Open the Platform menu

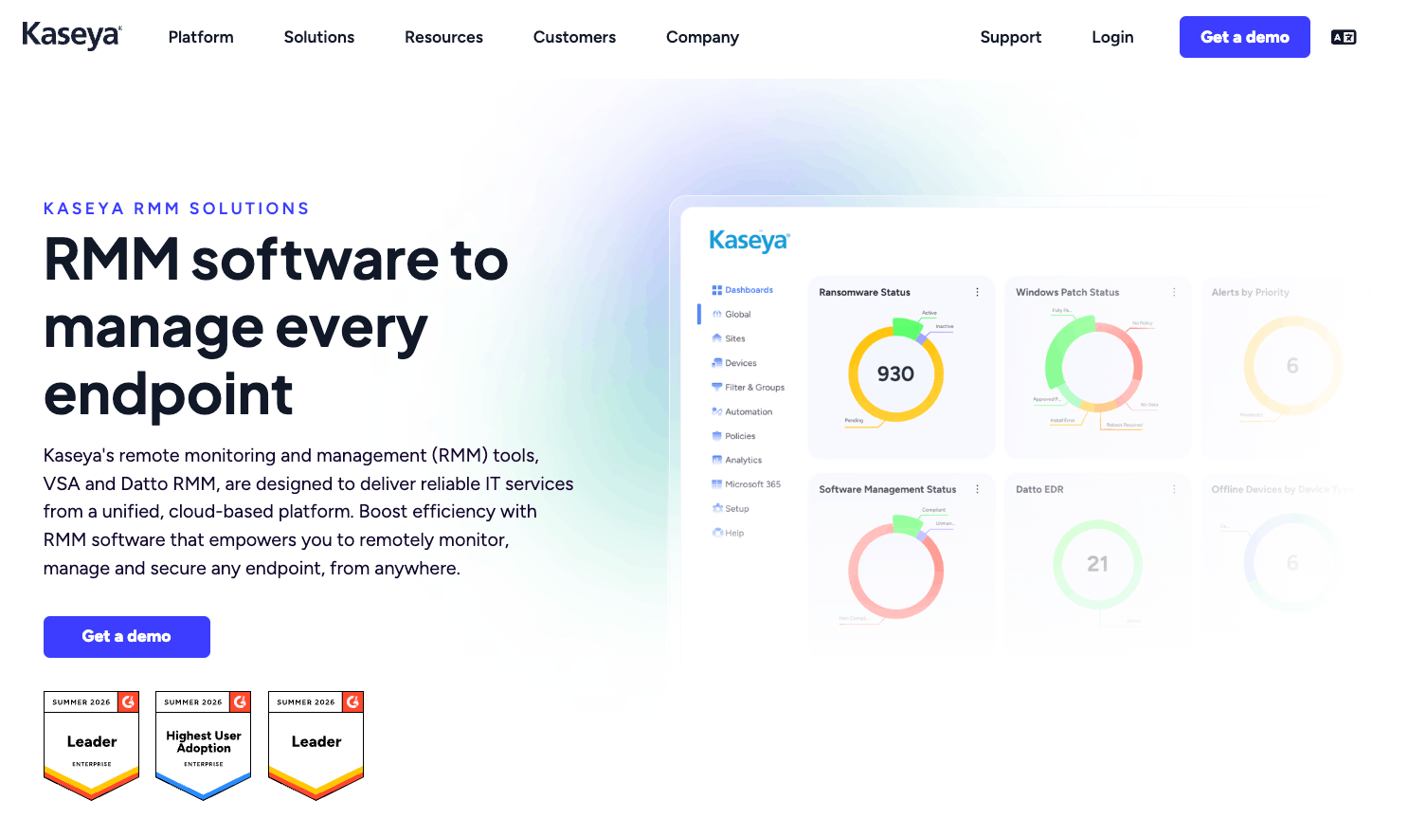coord(201,37)
